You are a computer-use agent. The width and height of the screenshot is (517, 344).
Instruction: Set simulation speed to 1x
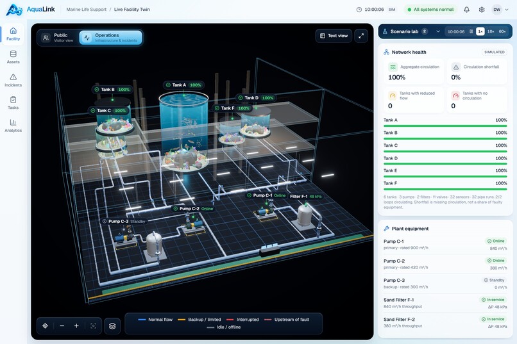click(x=480, y=31)
